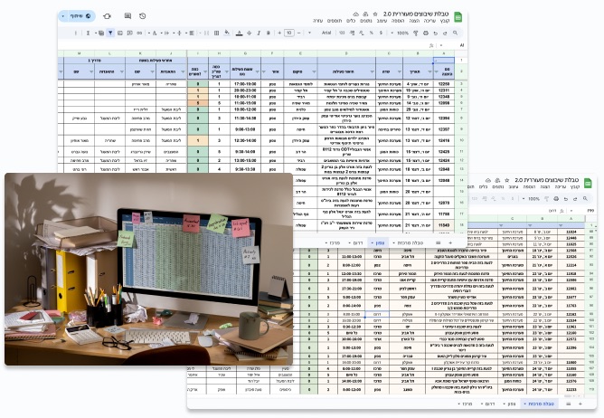Select the טבלה מרכזת tab in the bottom window
Viewport: 604px width, 418px height.
coord(539,404)
